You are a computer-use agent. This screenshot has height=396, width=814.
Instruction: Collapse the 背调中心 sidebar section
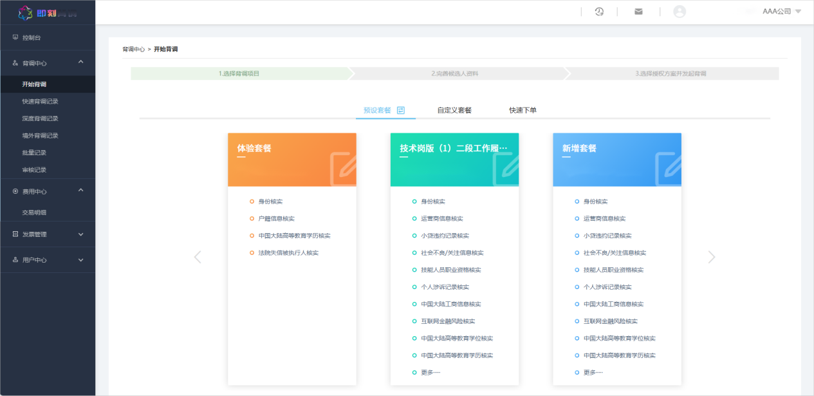tap(80, 62)
